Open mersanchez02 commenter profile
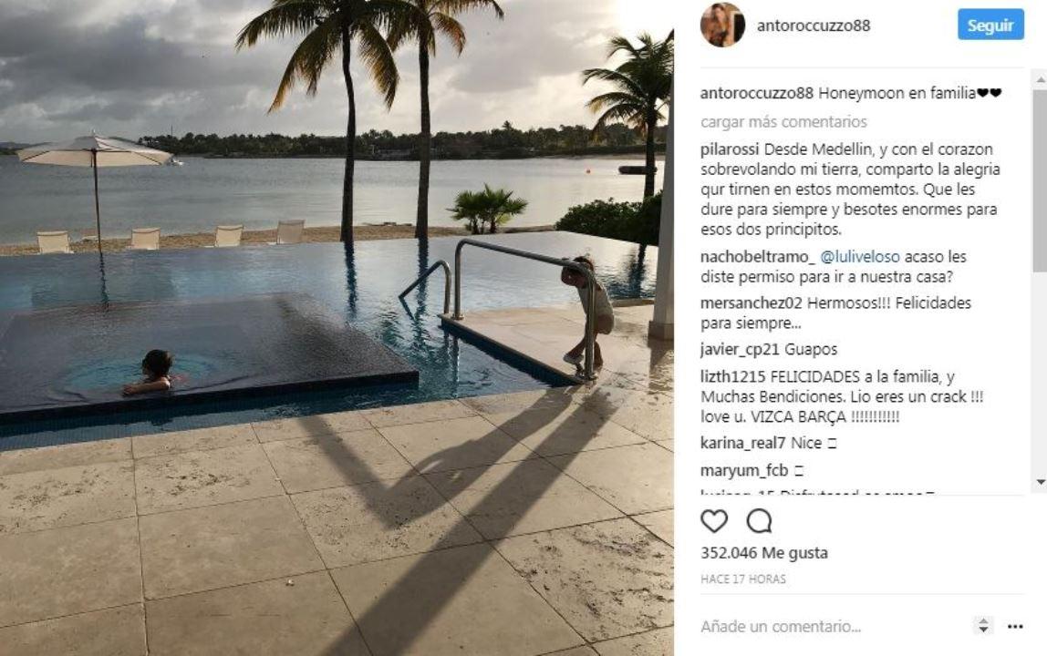The height and width of the screenshot is (656, 1047). [752, 303]
